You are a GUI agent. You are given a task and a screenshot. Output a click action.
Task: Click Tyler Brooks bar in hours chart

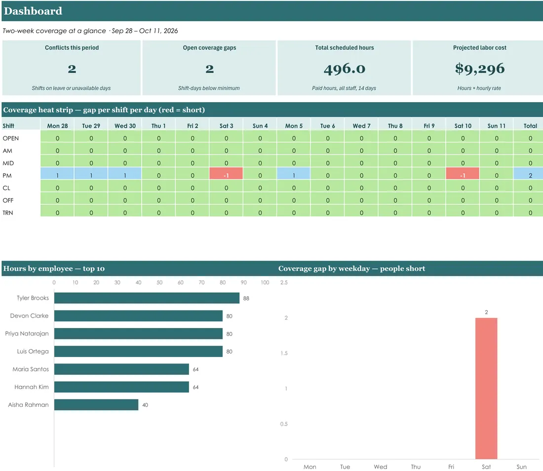147,298
